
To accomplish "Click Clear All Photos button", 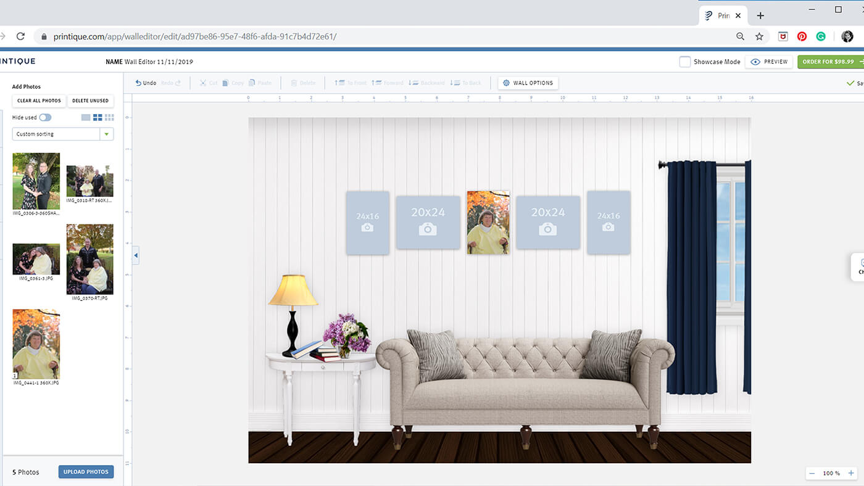I will (x=39, y=101).
